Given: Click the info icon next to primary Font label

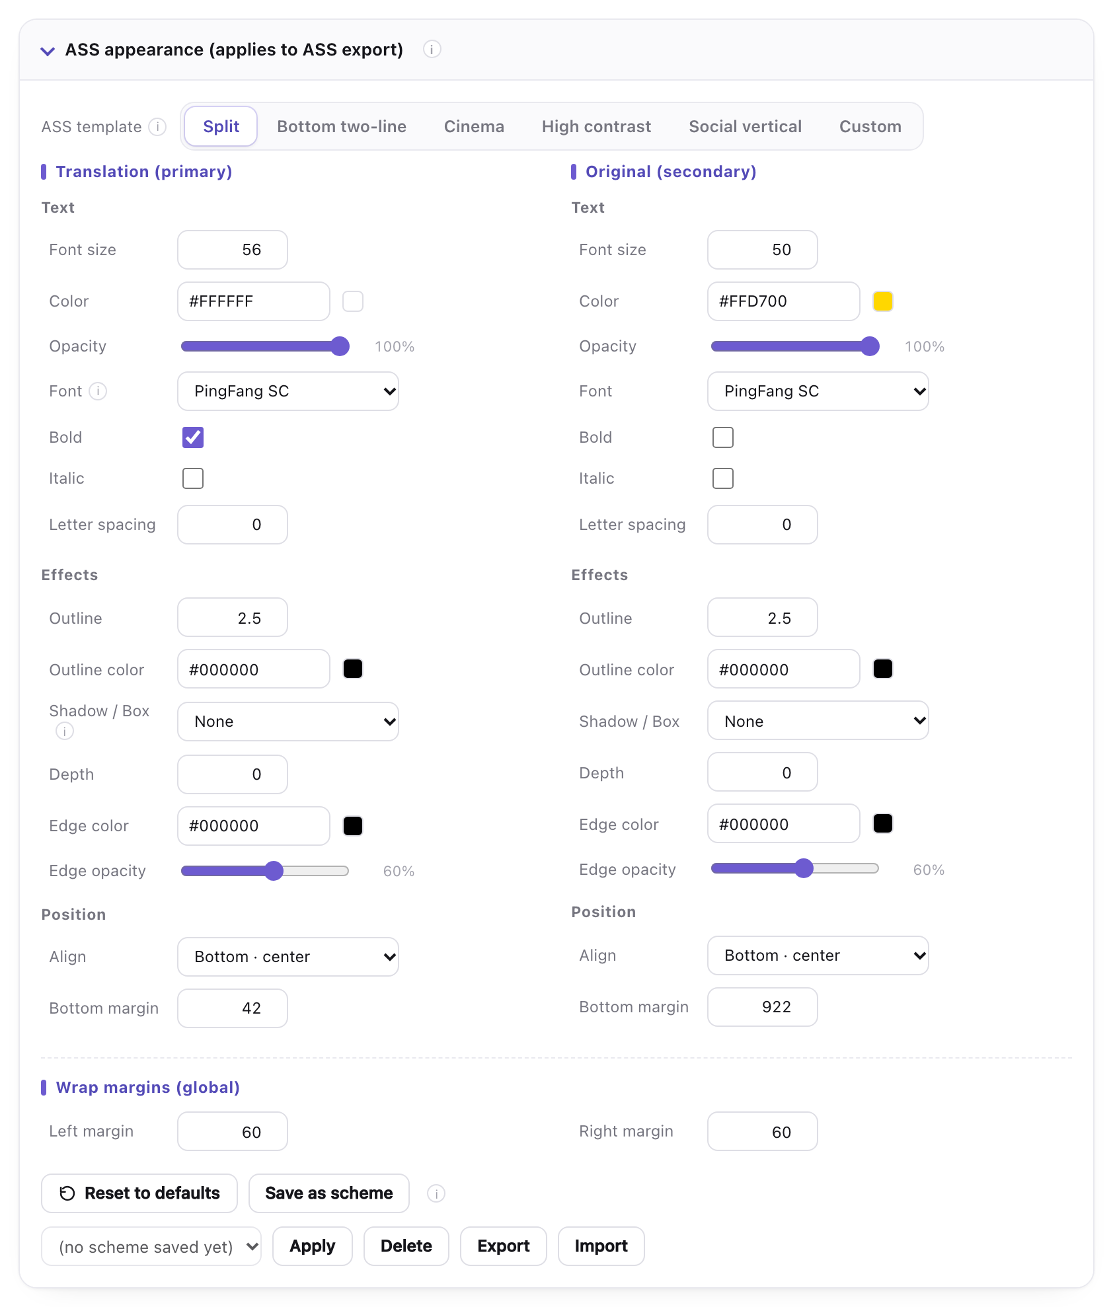Looking at the screenshot, I should pos(98,391).
